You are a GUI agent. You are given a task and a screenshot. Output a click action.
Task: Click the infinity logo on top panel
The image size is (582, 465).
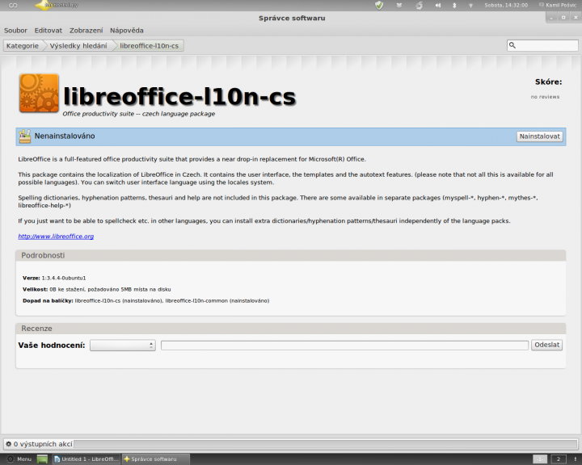(13, 5)
